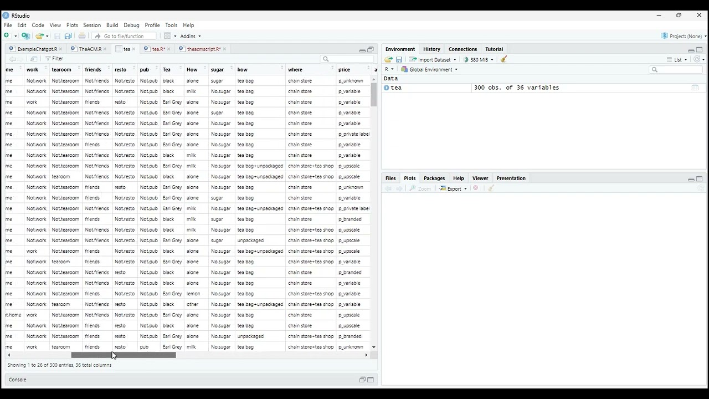Open the Project: (None) menu
This screenshot has width=709, height=399.
684,36
